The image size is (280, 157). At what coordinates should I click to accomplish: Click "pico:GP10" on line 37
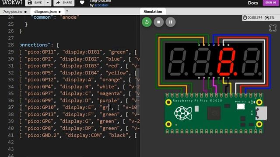[x=41, y=108]
